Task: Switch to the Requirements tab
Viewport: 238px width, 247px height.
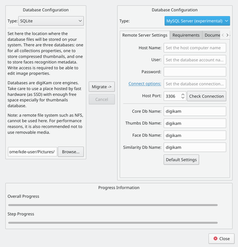Action: pos(186,35)
